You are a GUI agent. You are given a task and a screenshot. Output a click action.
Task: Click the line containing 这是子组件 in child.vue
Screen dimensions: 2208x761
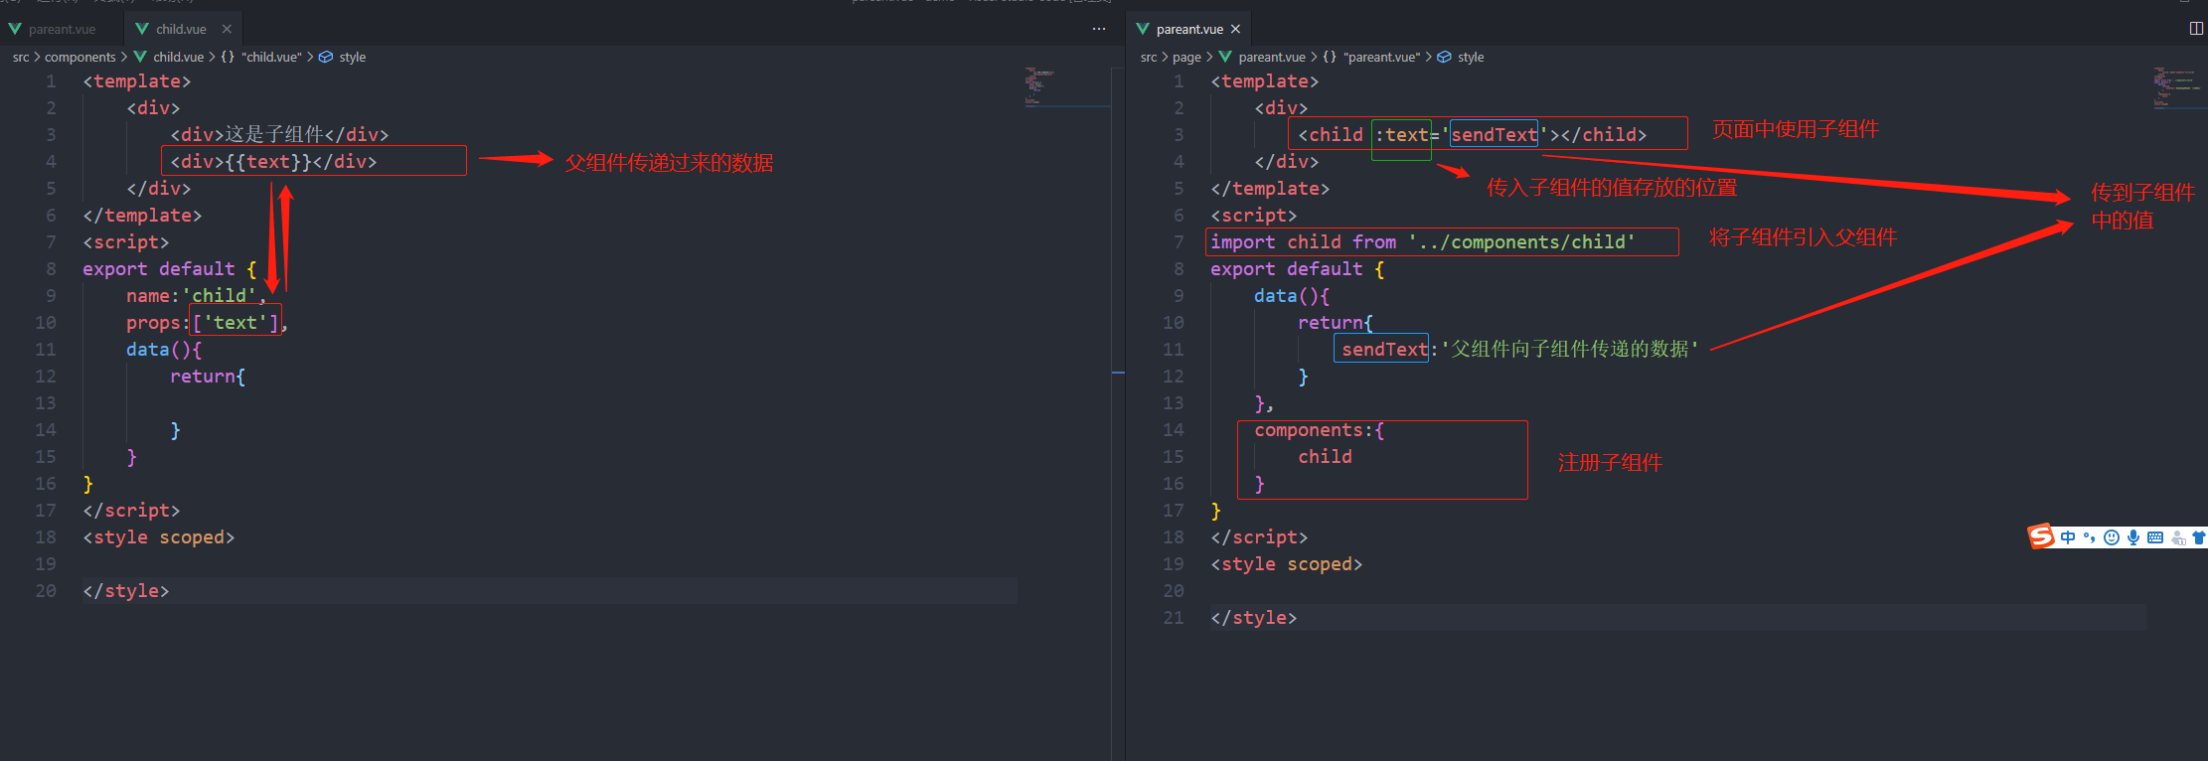(279, 134)
